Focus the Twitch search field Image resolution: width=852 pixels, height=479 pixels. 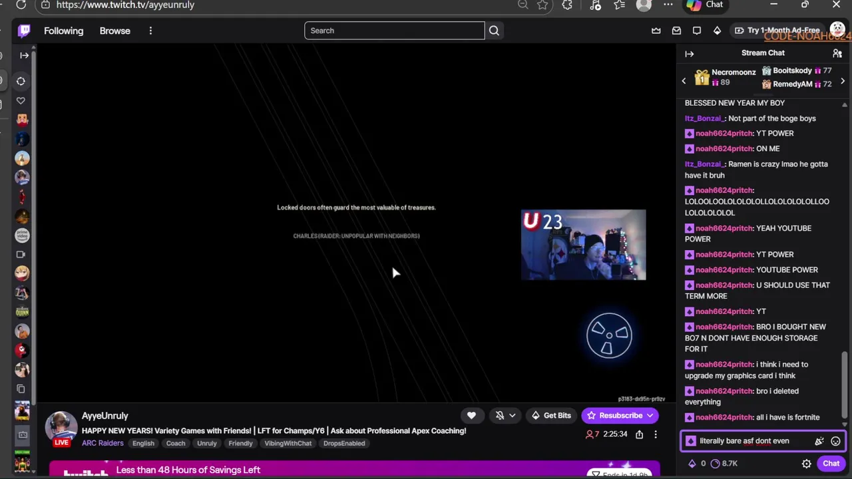pyautogui.click(x=395, y=31)
